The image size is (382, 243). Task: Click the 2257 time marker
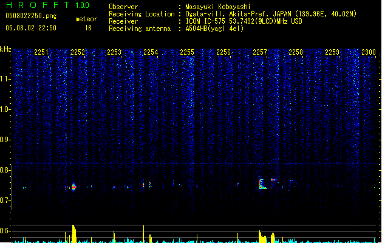click(x=260, y=52)
